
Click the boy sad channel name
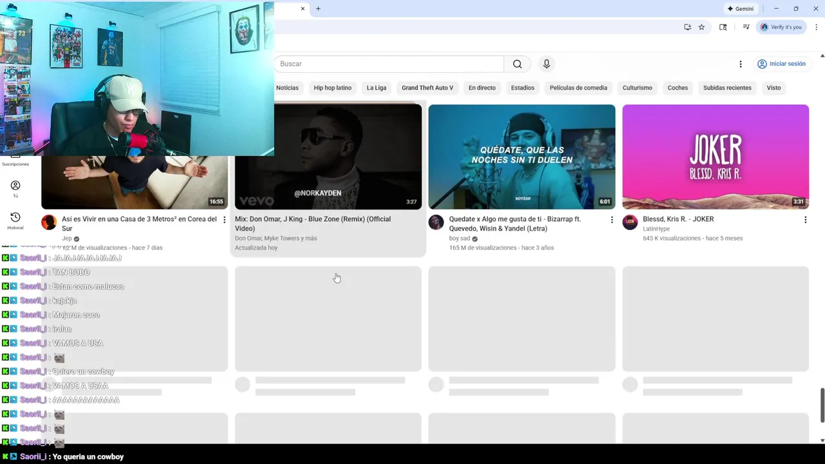click(x=460, y=238)
